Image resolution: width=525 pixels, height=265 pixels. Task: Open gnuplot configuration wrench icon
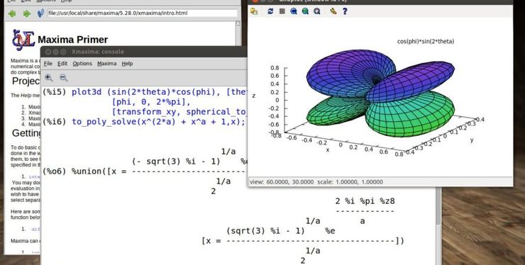click(333, 11)
